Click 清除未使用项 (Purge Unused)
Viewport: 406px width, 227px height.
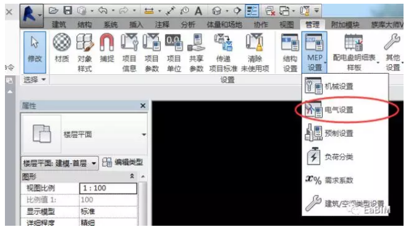coord(255,53)
